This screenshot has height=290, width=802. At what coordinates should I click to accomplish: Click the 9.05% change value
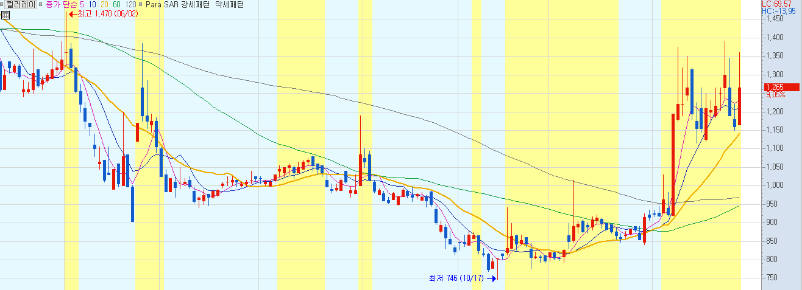[x=775, y=94]
